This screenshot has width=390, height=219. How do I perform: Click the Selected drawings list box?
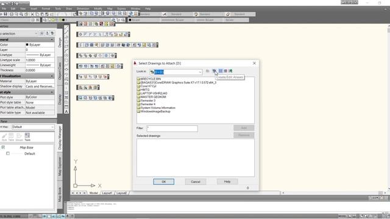coord(196,158)
